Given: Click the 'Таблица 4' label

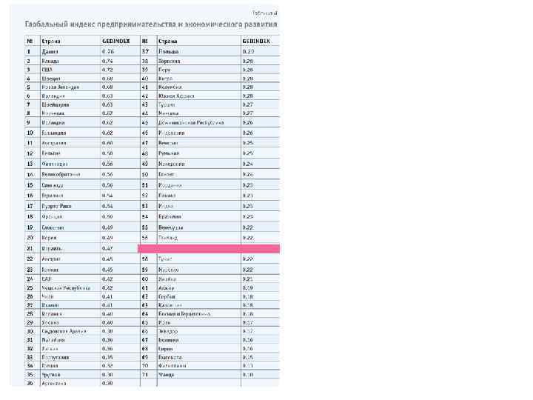Looking at the screenshot, I should pyautogui.click(x=264, y=13).
